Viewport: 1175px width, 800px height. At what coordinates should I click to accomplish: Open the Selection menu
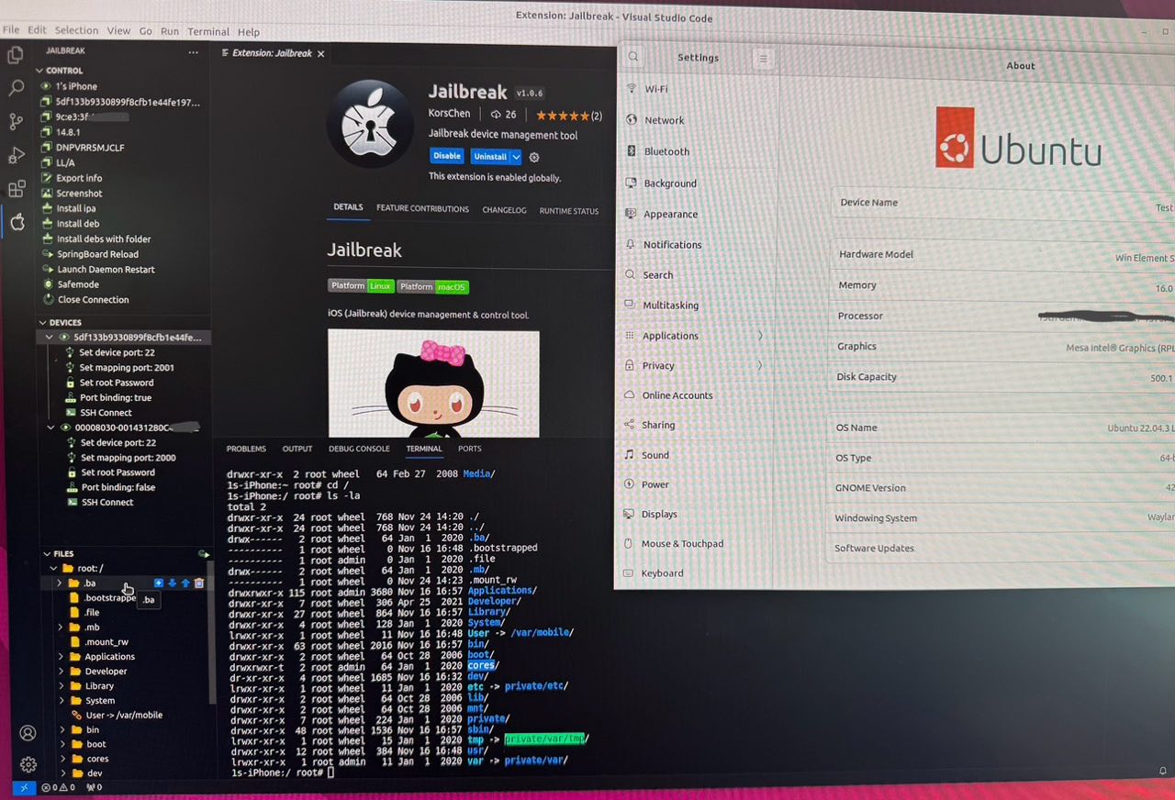(x=76, y=30)
